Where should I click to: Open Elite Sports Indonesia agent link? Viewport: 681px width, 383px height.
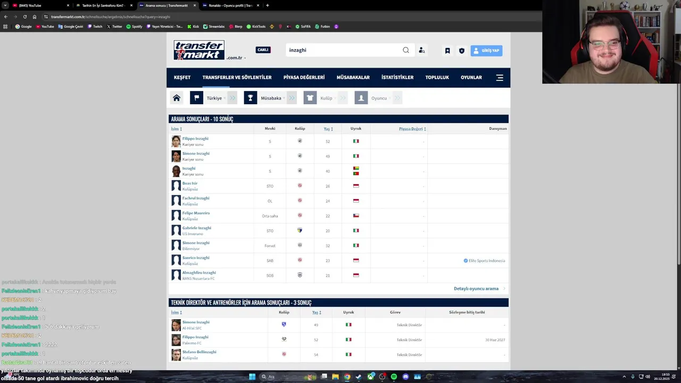487,261
